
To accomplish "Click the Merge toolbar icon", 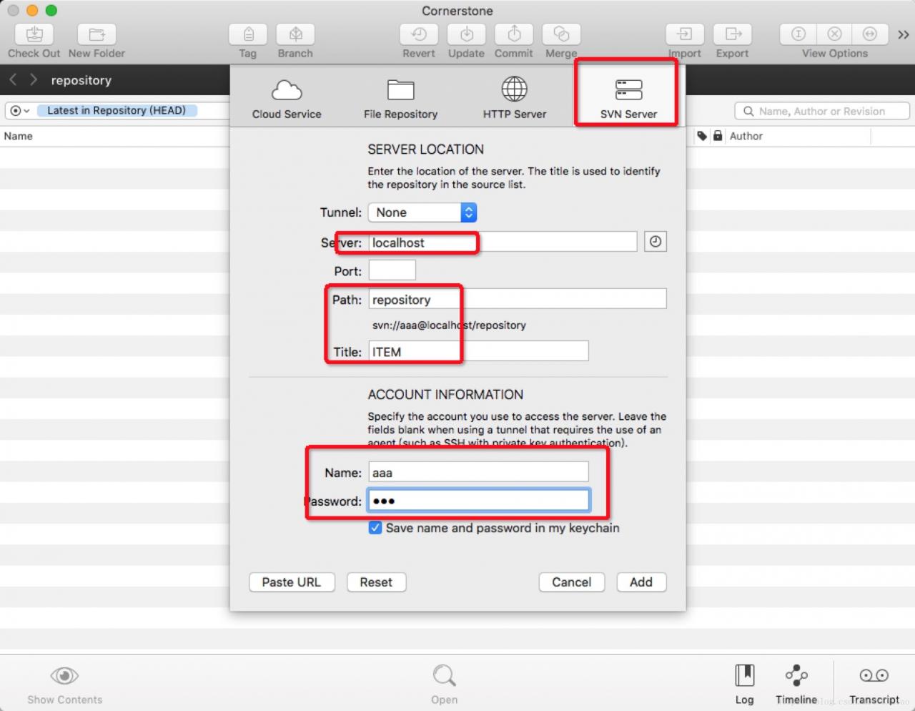I will (561, 34).
